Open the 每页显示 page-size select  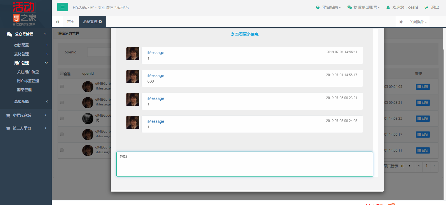tap(405, 166)
